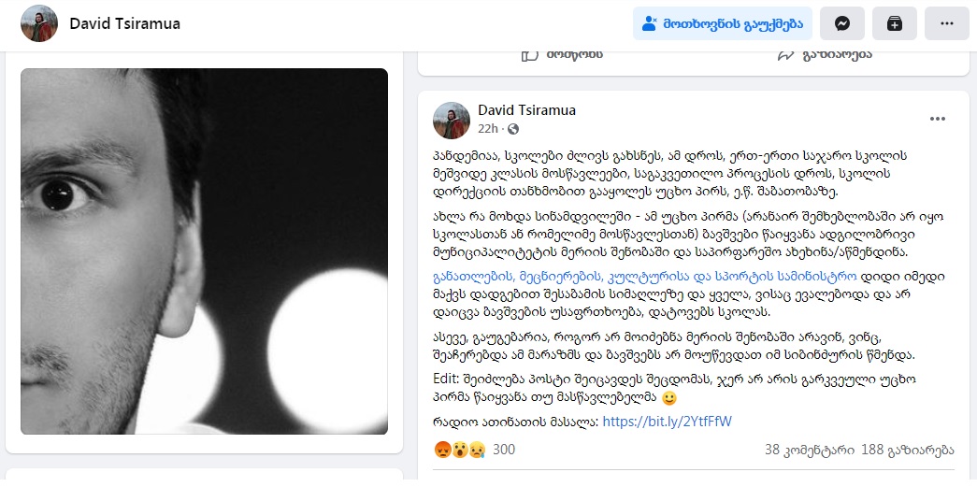Open the tagged Ministry of Education page link

pyautogui.click(x=645, y=277)
